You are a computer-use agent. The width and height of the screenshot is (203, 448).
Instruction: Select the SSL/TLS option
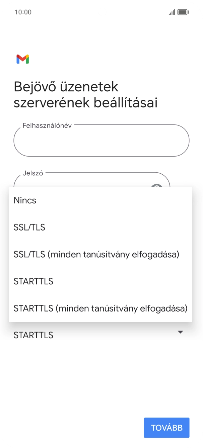tap(29, 227)
